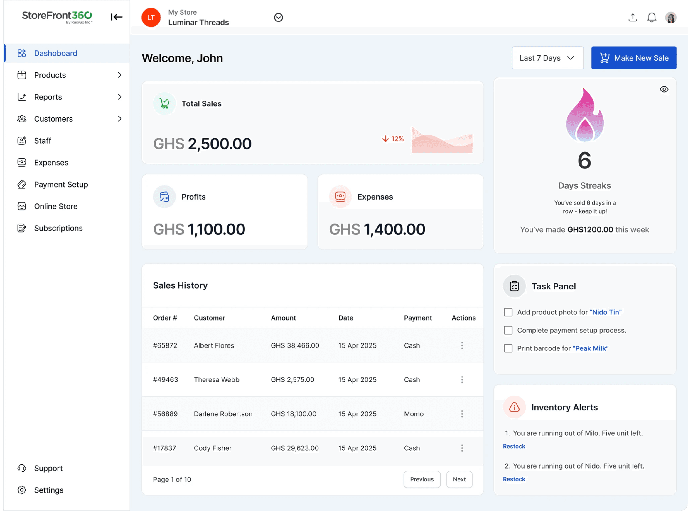The image size is (688, 511).
Task: Open the notifications bell
Action: click(652, 17)
